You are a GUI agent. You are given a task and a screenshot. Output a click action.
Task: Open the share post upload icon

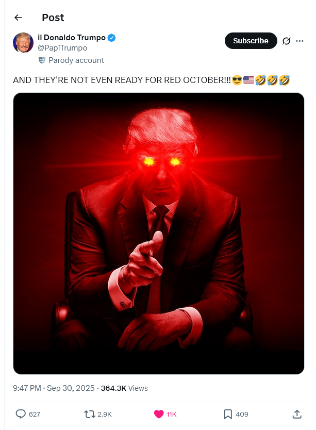point(297,414)
